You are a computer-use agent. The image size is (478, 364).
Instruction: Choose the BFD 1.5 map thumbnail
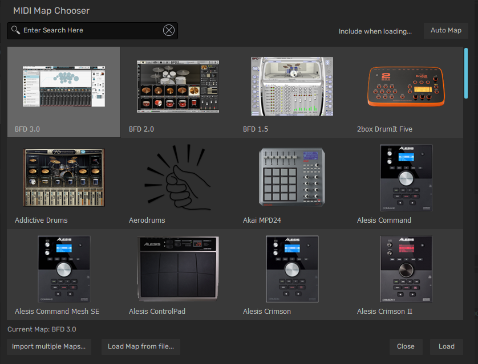(x=292, y=87)
